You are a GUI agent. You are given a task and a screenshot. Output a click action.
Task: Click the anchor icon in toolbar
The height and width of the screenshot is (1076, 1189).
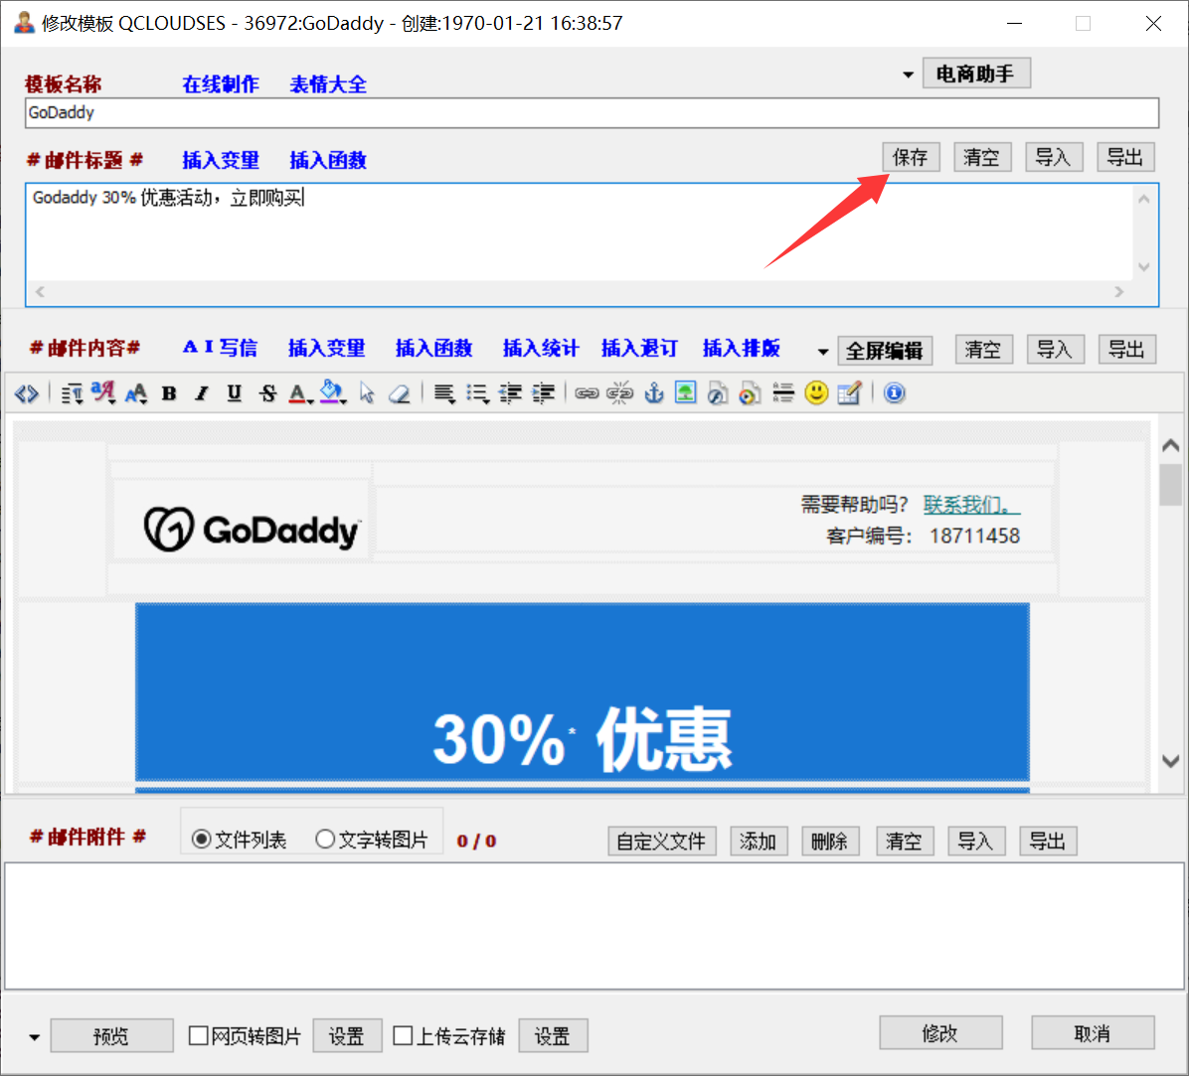pos(653,393)
